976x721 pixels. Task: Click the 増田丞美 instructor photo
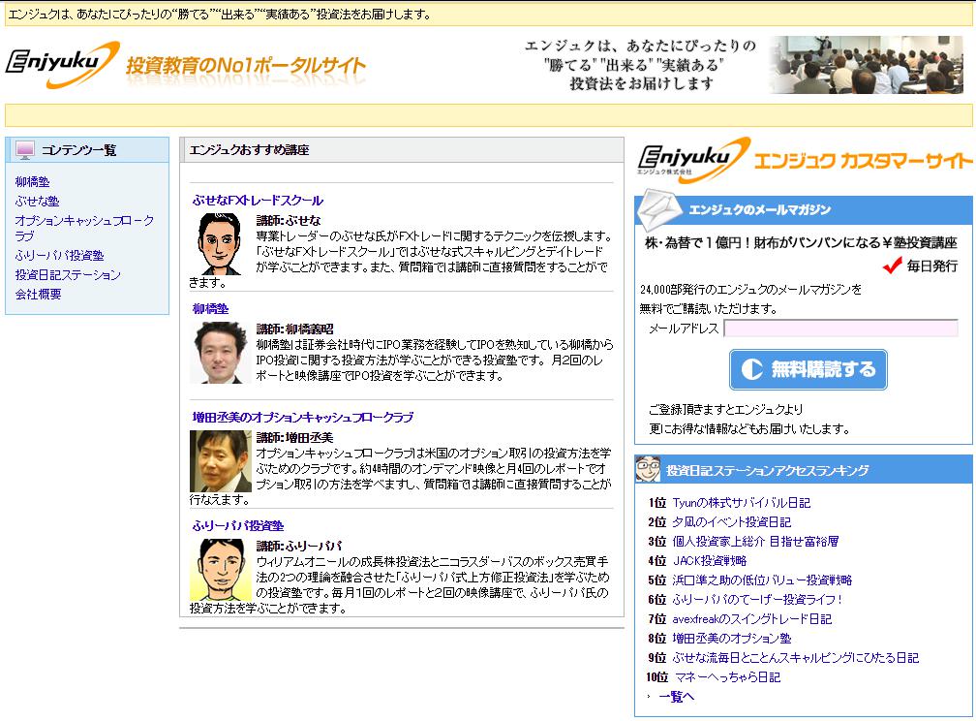221,461
